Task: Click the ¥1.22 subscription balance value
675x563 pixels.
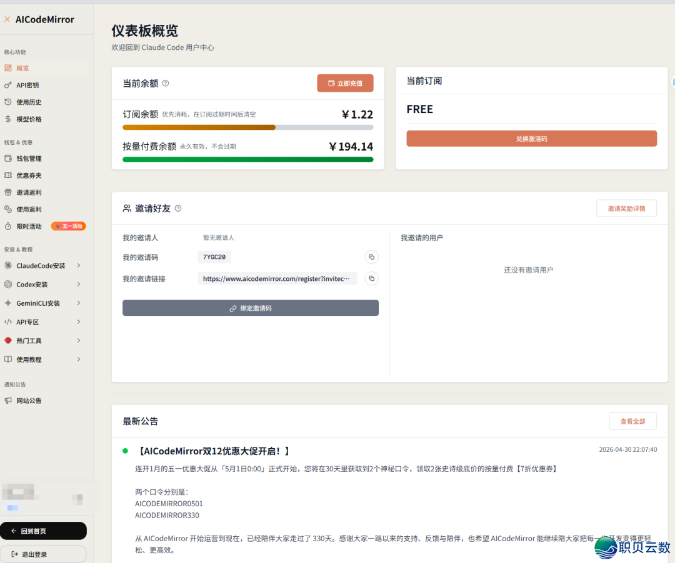Action: (x=357, y=114)
